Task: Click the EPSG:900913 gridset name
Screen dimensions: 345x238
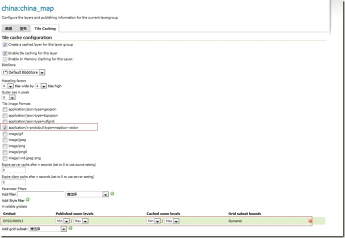Action: pyautogui.click(x=13, y=221)
